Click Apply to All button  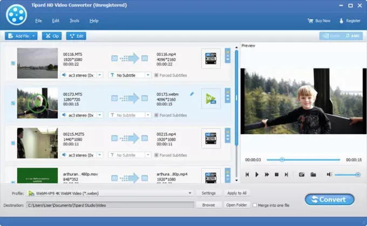(x=237, y=193)
